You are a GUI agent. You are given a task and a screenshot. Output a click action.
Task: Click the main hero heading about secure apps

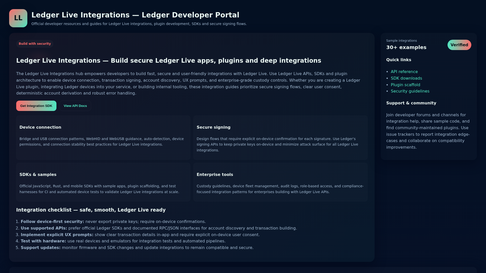pyautogui.click(x=169, y=61)
